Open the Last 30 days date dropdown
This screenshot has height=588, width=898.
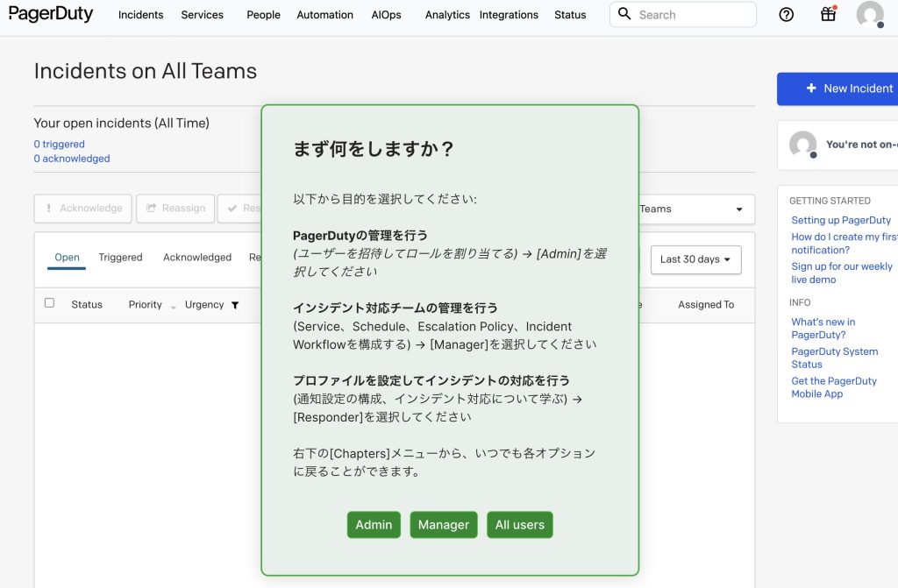[695, 259]
